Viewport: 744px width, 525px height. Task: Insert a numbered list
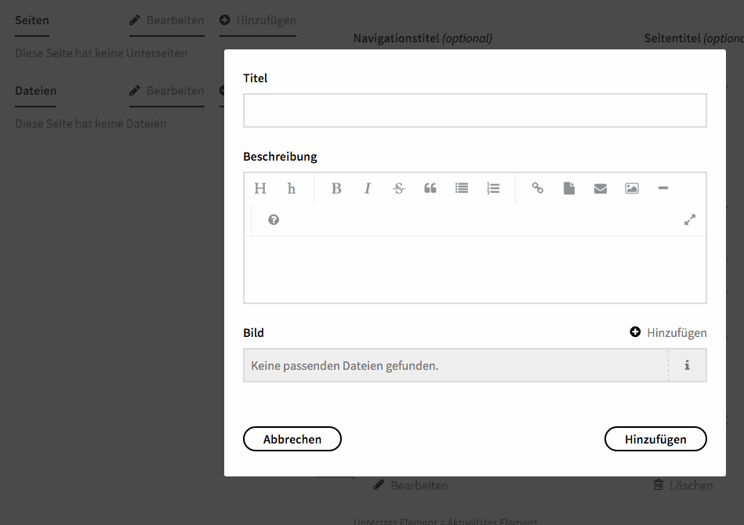[x=493, y=188]
